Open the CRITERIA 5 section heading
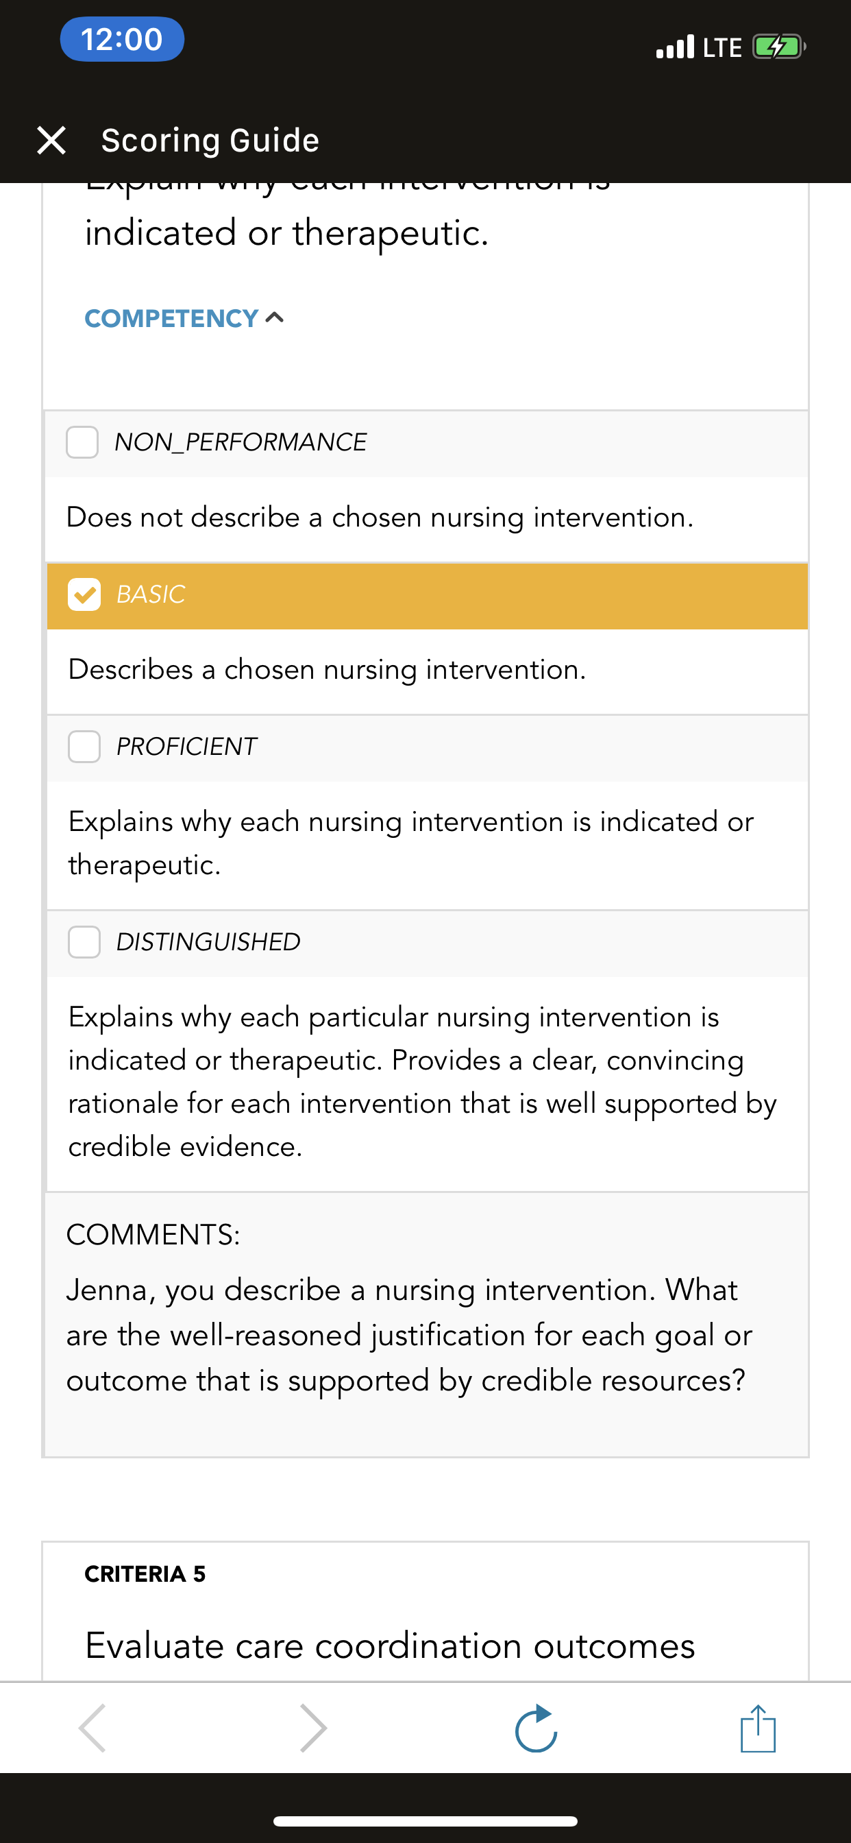 [x=145, y=1574]
